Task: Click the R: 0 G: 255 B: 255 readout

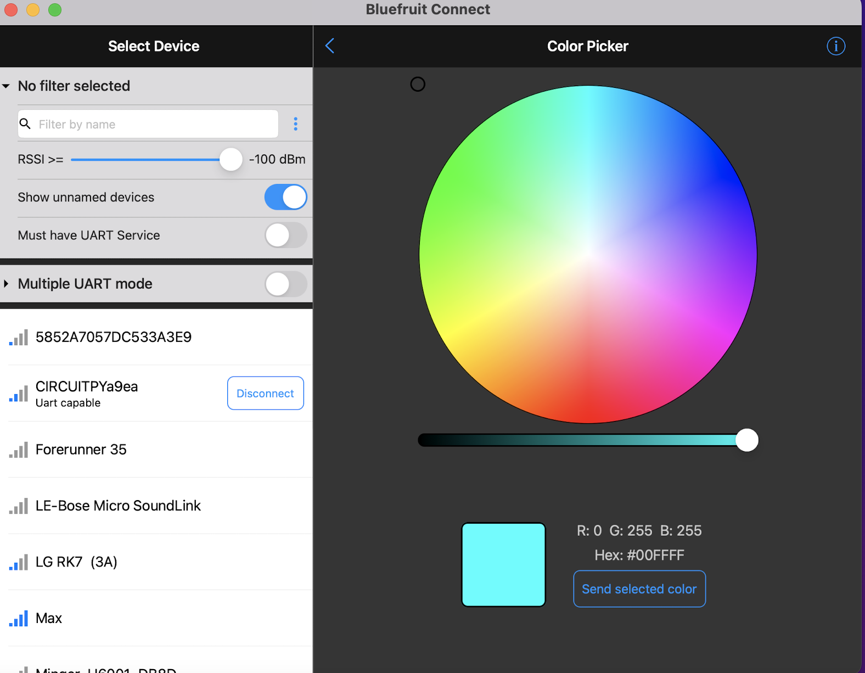Action: (639, 530)
